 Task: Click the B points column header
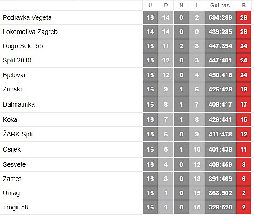click(x=243, y=6)
